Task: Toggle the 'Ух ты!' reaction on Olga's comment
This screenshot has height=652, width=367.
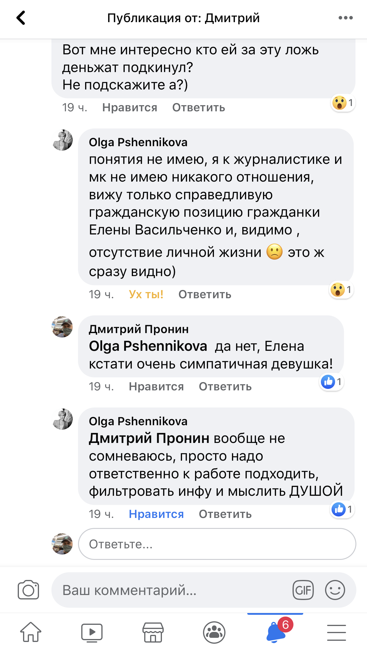Action: coord(146,294)
